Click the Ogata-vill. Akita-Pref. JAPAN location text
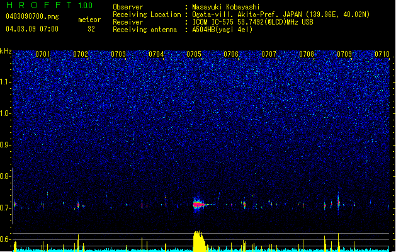Image resolution: width=396 pixels, height=252 pixels. tap(281, 14)
